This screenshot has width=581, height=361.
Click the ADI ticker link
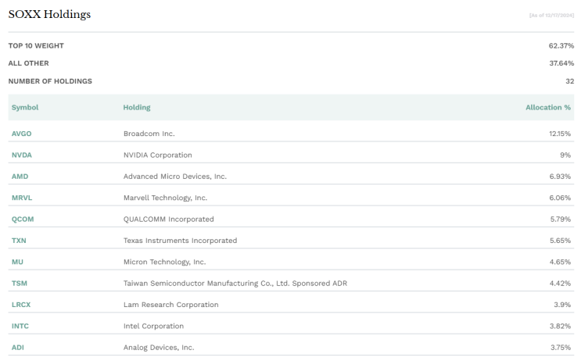pos(18,347)
